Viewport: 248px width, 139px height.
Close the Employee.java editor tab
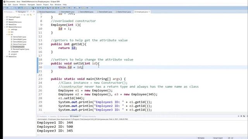pyautogui.click(x=149, y=12)
